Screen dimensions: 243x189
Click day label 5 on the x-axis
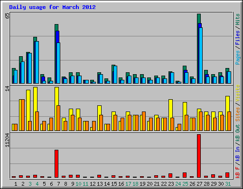pyautogui.click(x=44, y=184)
